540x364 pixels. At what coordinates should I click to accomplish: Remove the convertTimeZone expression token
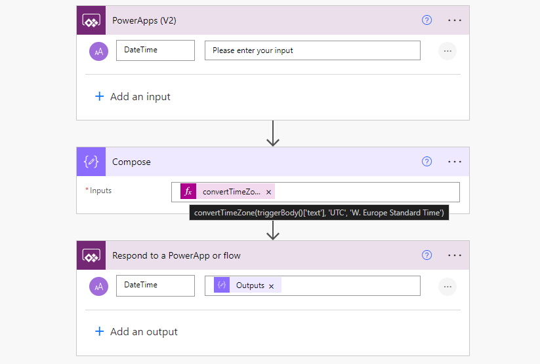click(268, 192)
